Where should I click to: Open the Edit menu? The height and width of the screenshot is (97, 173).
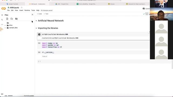[12, 10]
